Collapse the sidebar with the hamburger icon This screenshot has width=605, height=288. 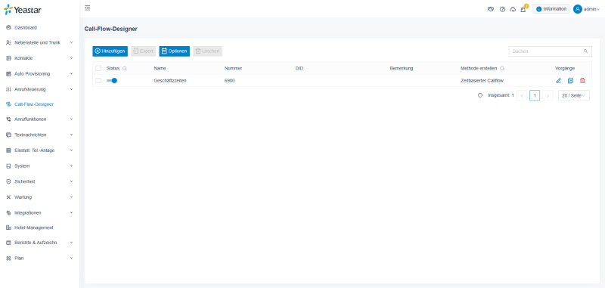tap(88, 8)
